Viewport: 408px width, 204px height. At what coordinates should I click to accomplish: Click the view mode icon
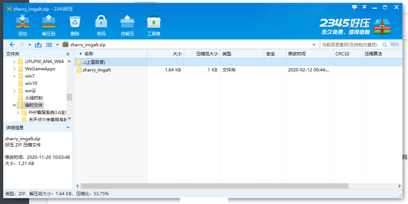click(x=48, y=44)
